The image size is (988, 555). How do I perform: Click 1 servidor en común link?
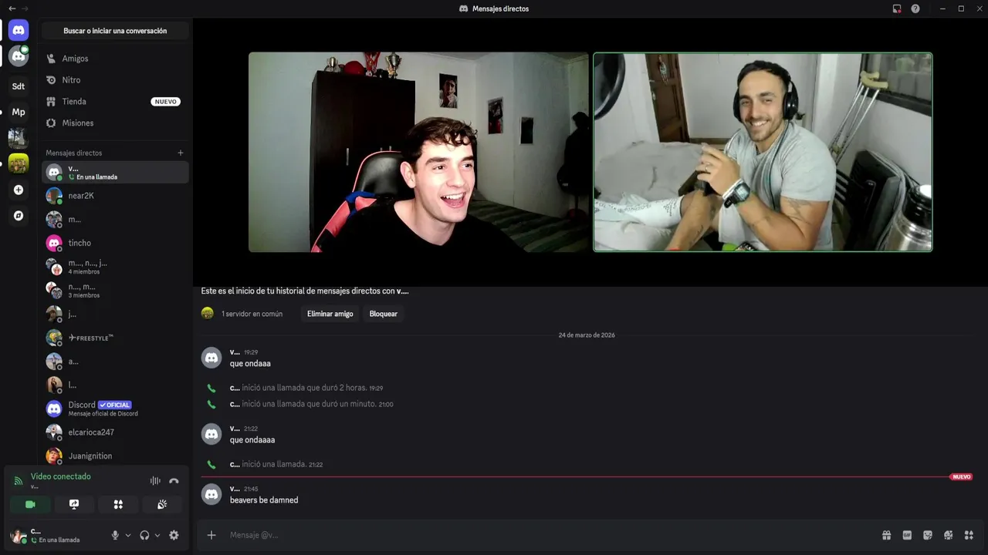[252, 314]
